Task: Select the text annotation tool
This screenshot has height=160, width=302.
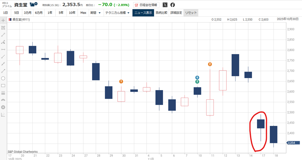Action: [x=3, y=28]
